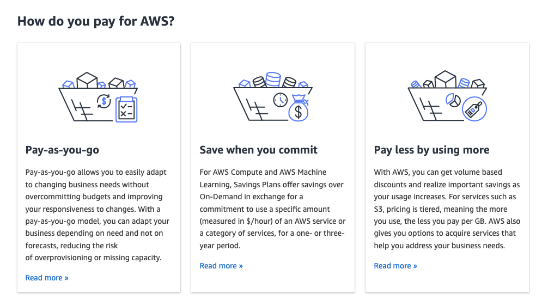Click the volume based discounts paragraph
Screen dimensions: 542x306
tap(447, 209)
